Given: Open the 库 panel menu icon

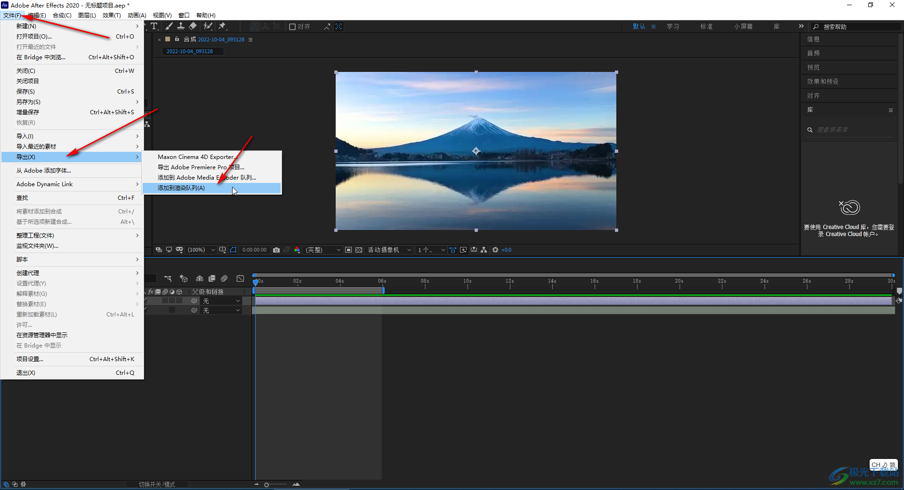Looking at the screenshot, I should (x=891, y=110).
